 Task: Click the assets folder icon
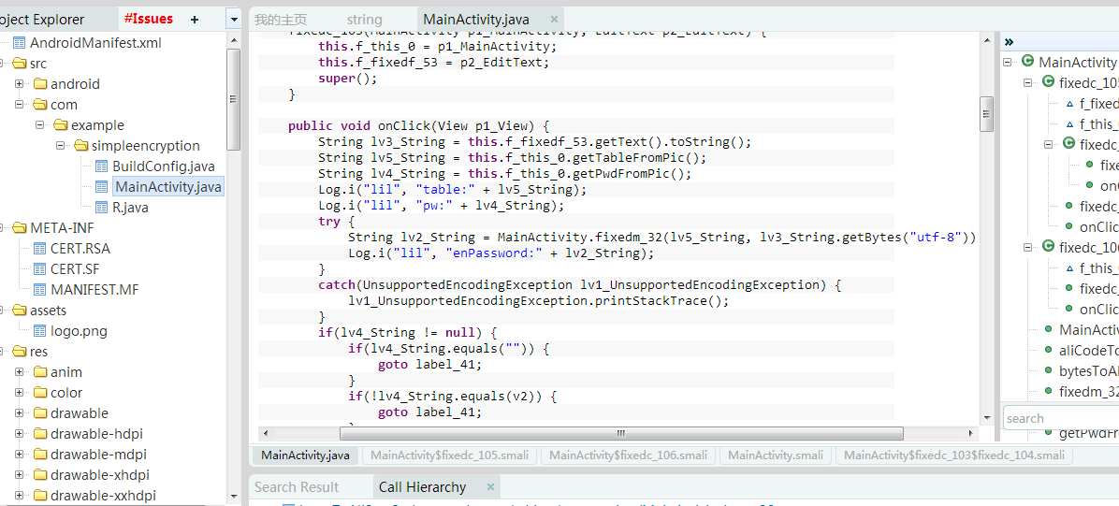[20, 311]
